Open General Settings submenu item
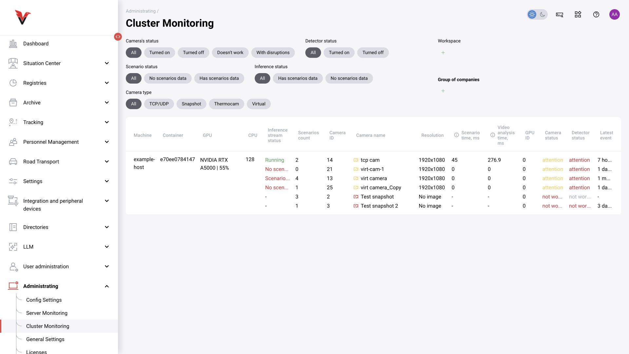The height and width of the screenshot is (354, 629). (x=45, y=339)
